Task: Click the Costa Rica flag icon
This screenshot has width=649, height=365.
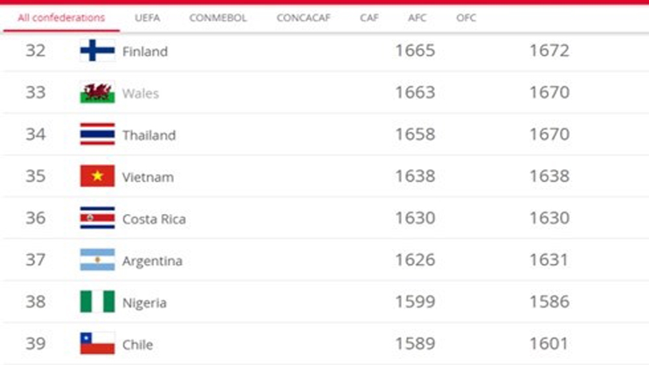Action: (97, 218)
